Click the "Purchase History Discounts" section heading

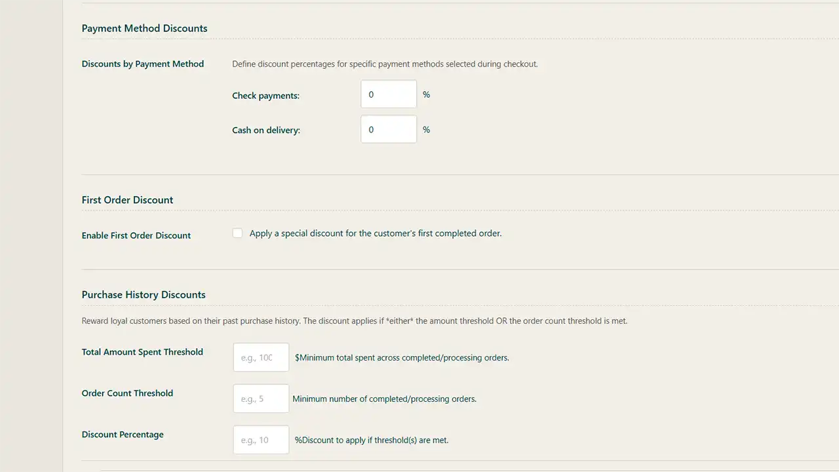(x=144, y=295)
